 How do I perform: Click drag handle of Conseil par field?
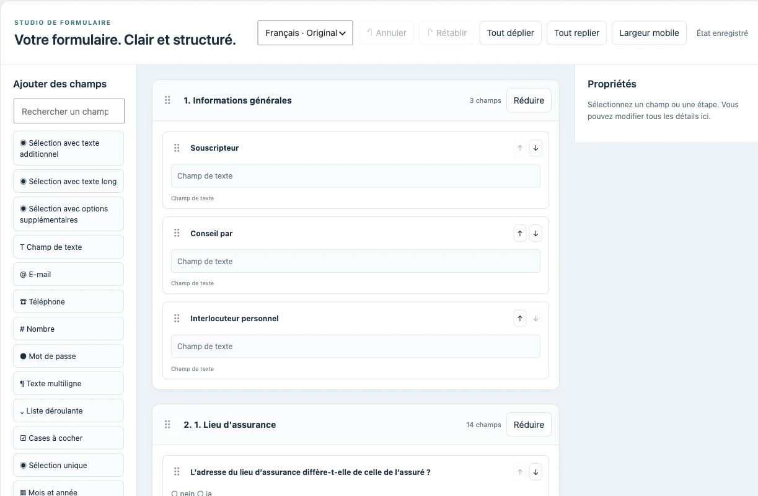[177, 234]
